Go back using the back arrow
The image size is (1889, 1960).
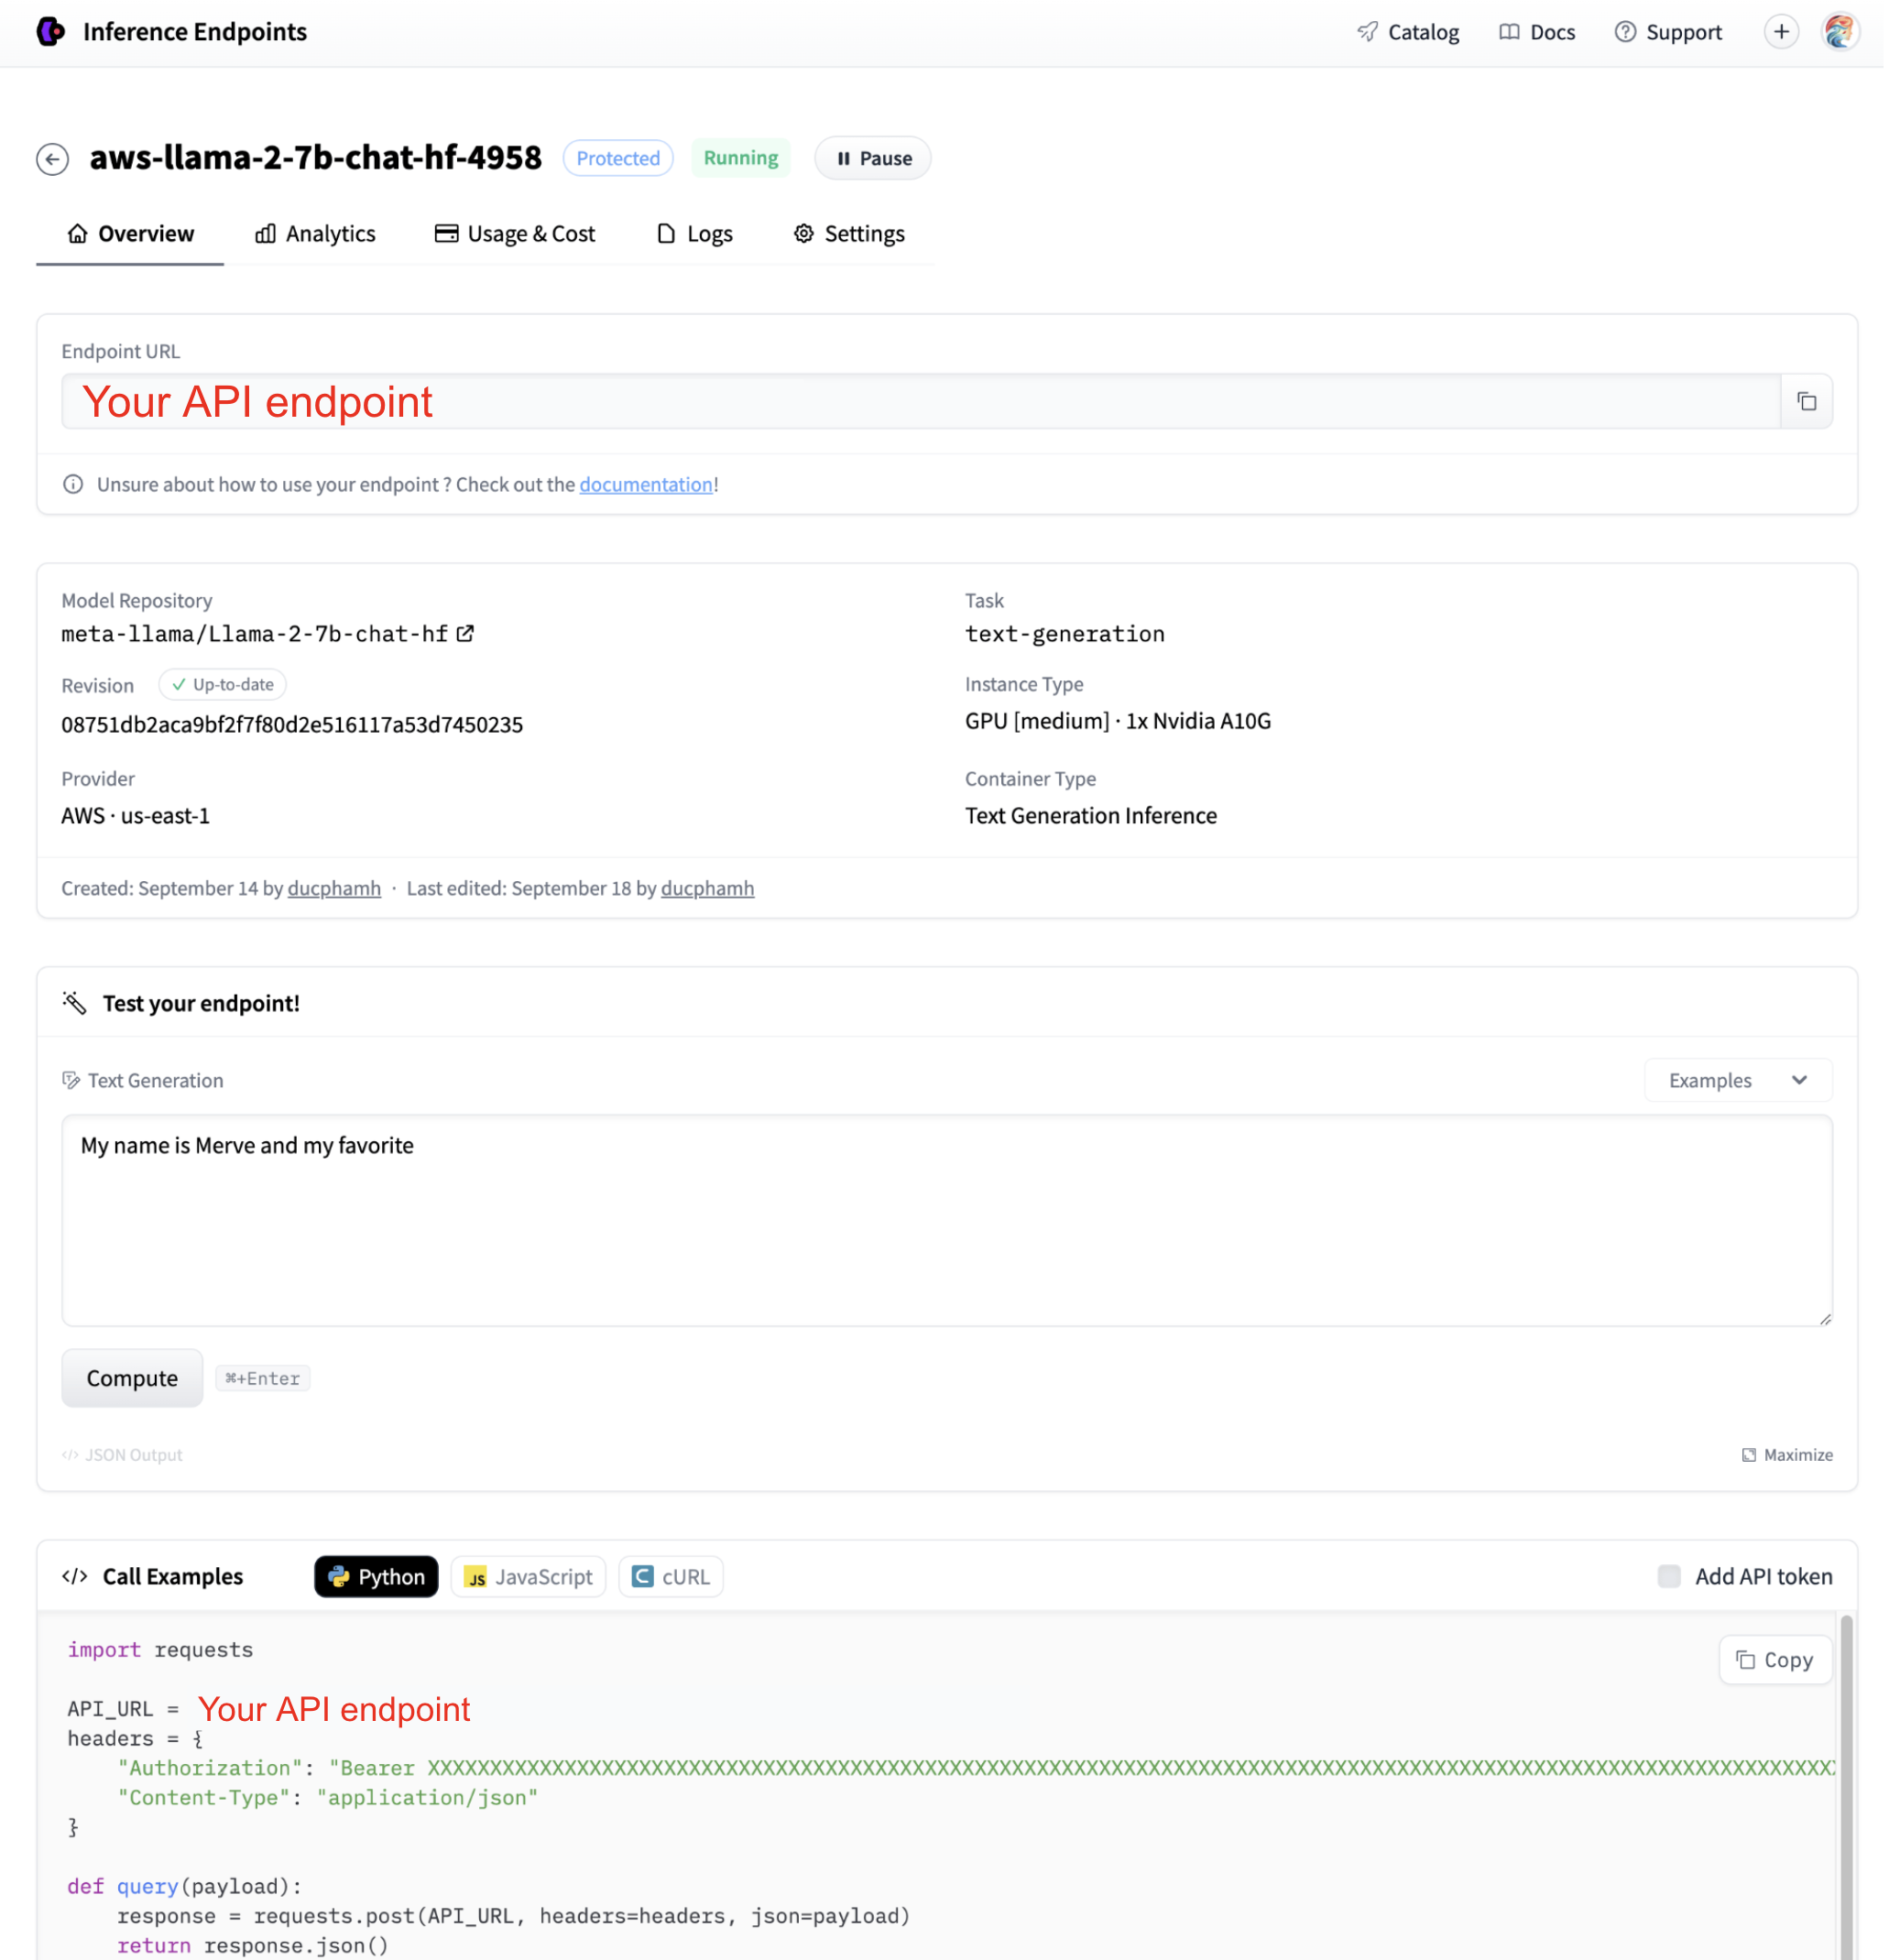pos(54,159)
